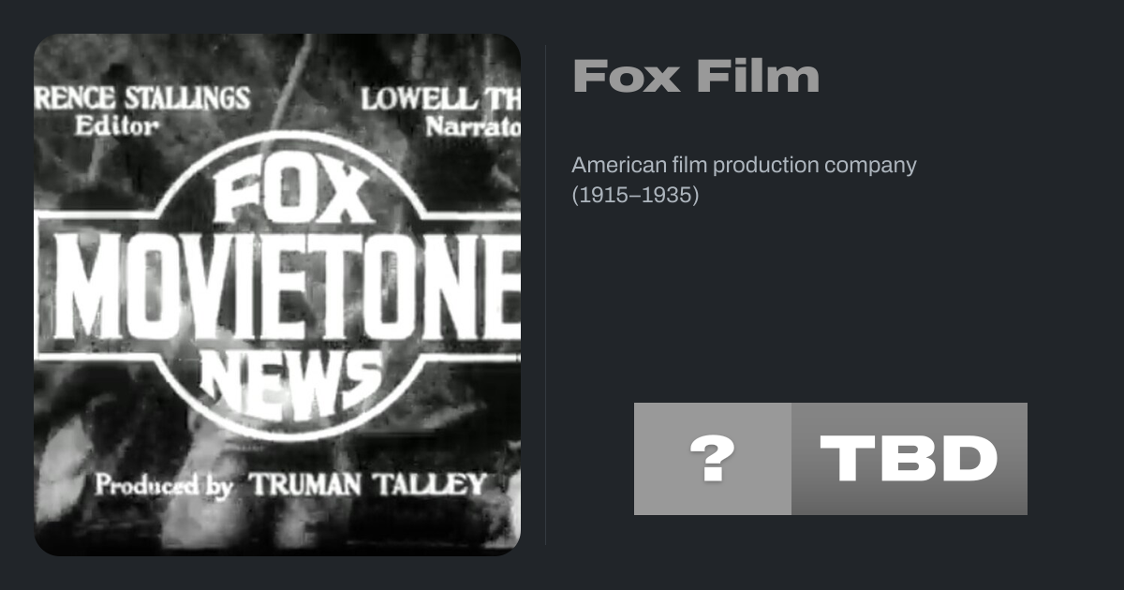
Task: Click the year 1935 in the description
Action: (x=666, y=196)
